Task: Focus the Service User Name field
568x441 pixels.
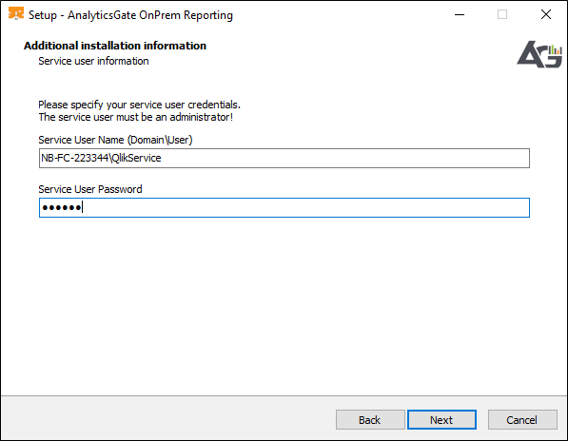Action: [x=284, y=158]
